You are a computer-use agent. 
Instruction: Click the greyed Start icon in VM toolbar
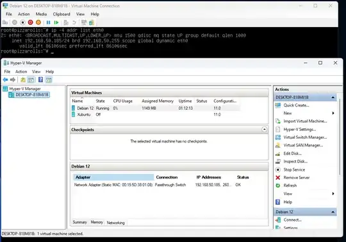(15, 22)
